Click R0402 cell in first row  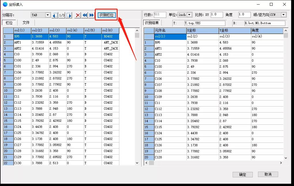110,36
